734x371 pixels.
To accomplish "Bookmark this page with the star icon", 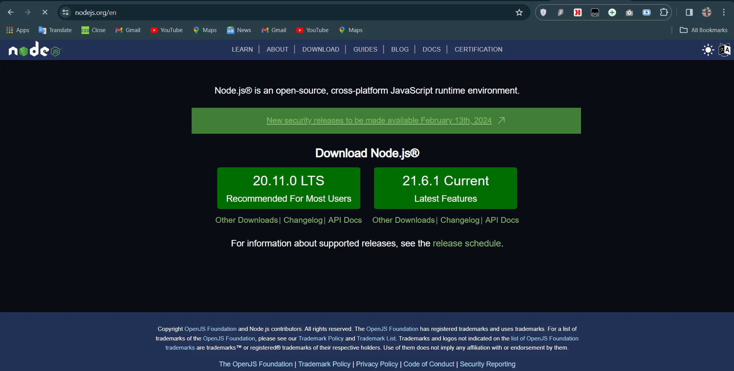I will pos(519,13).
